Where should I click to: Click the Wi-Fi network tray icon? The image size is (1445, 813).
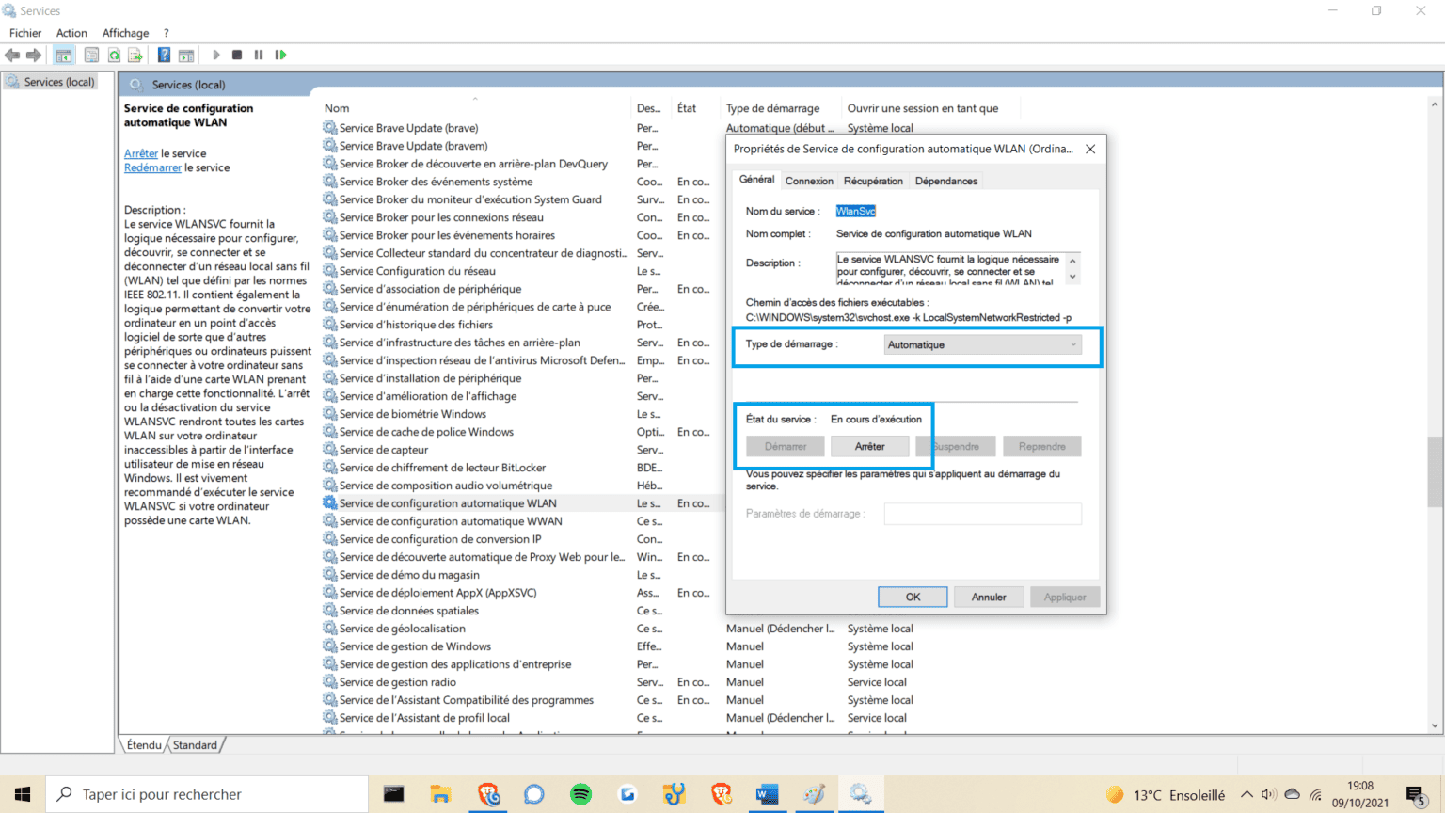[1315, 794]
